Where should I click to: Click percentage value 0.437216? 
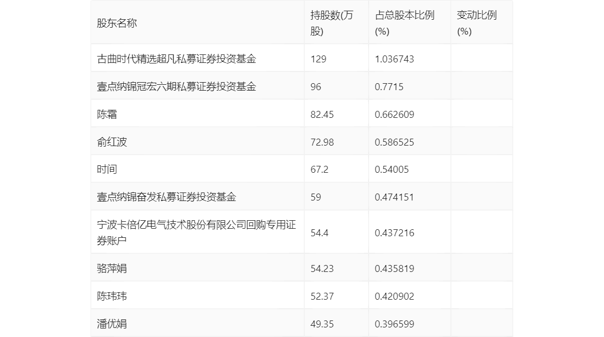tap(394, 233)
